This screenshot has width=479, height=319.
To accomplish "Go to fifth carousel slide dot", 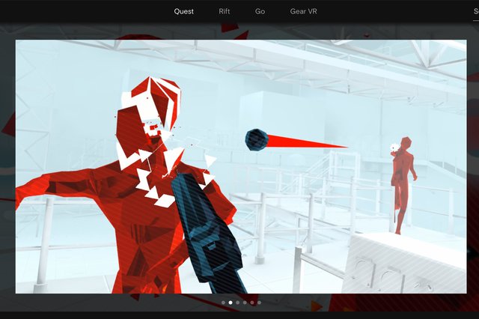I will (252, 303).
